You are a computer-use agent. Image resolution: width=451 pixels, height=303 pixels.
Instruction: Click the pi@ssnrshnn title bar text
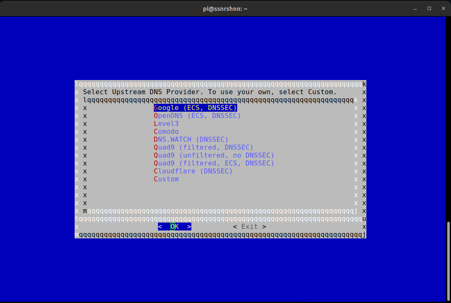[x=225, y=8]
